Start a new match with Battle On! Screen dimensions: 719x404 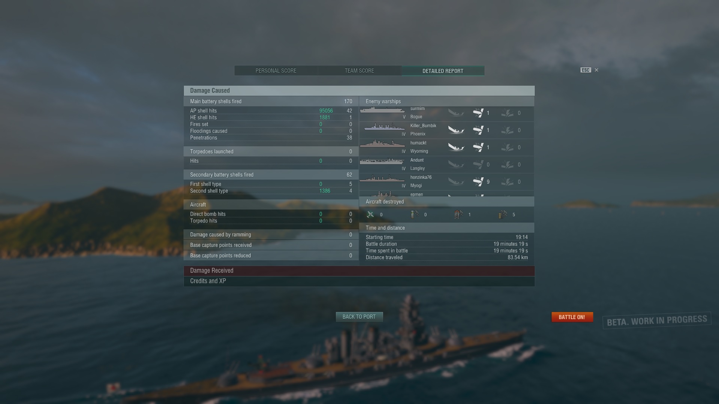click(x=572, y=317)
